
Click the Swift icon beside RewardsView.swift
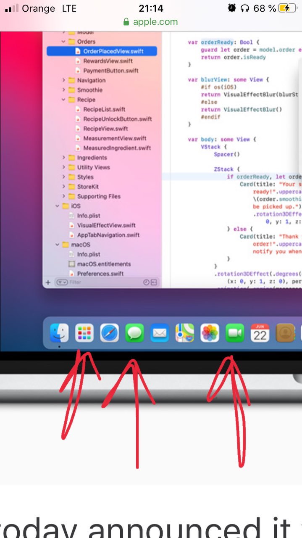(x=78, y=61)
